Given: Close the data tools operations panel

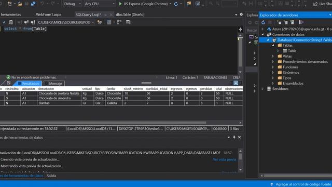Looking at the screenshot, I should (240, 137).
